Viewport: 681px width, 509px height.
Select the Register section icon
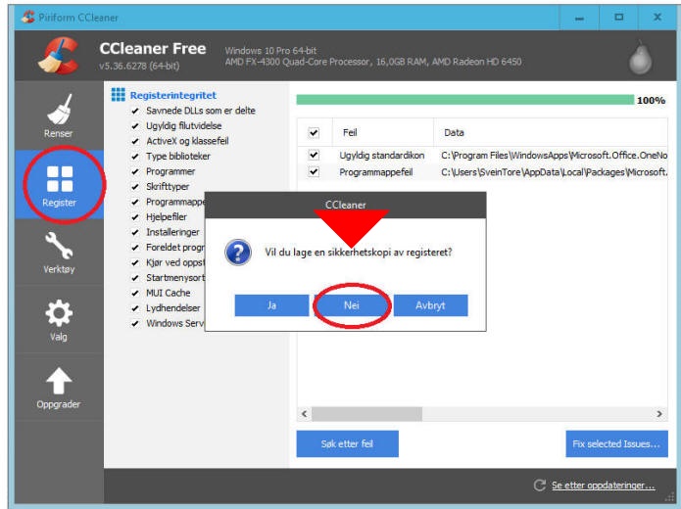pos(60,179)
